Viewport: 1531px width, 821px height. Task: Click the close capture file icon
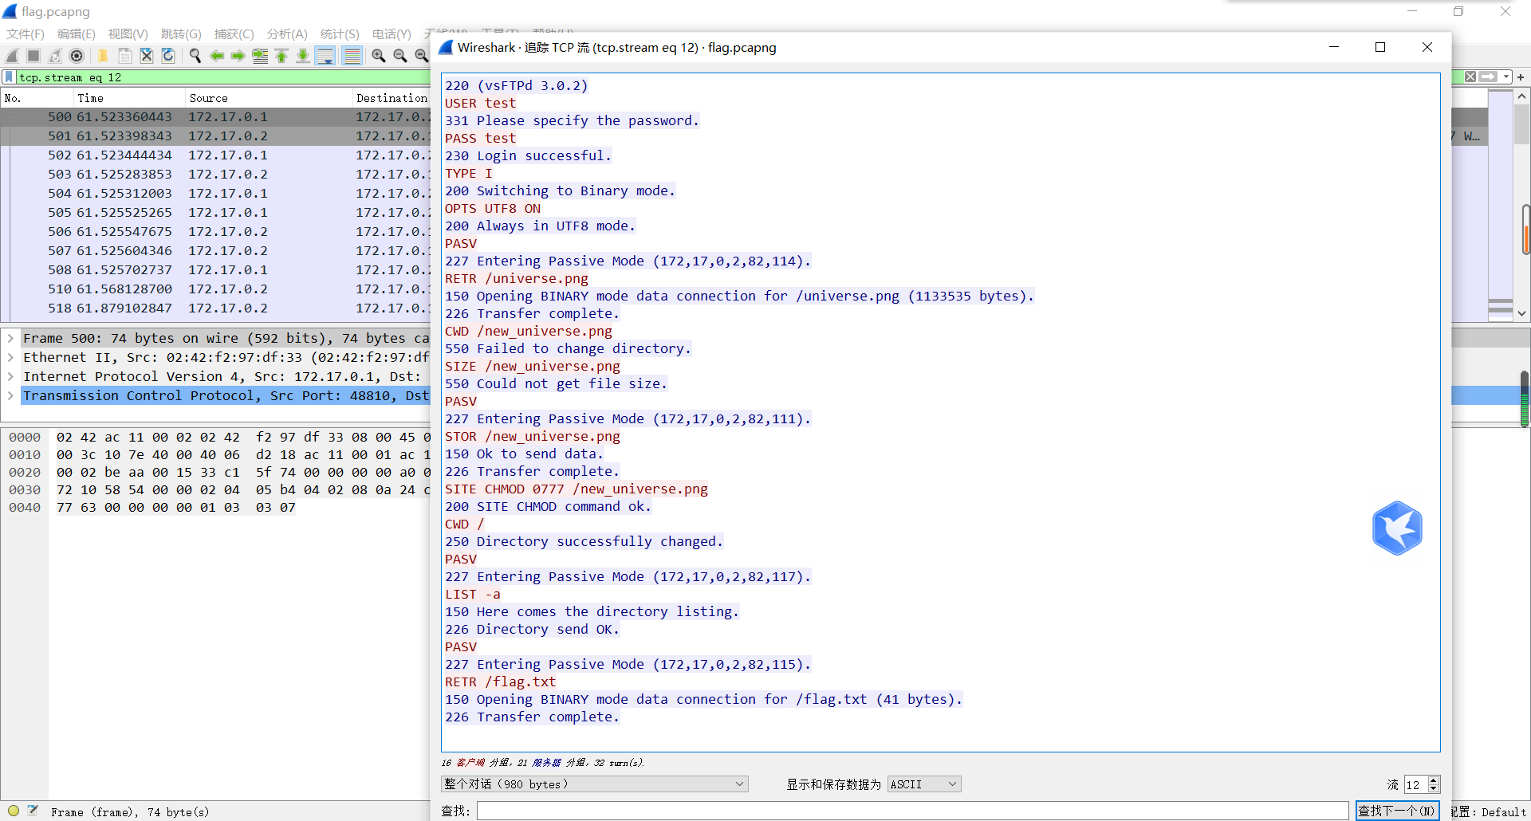(x=147, y=56)
